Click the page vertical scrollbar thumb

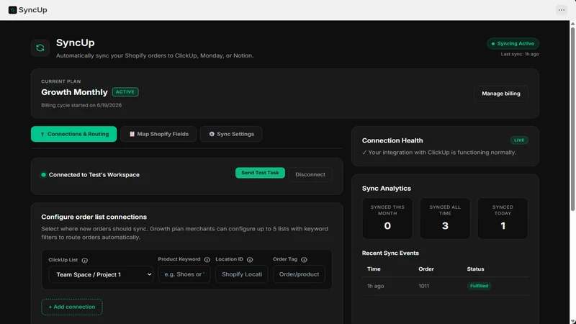tap(572, 119)
